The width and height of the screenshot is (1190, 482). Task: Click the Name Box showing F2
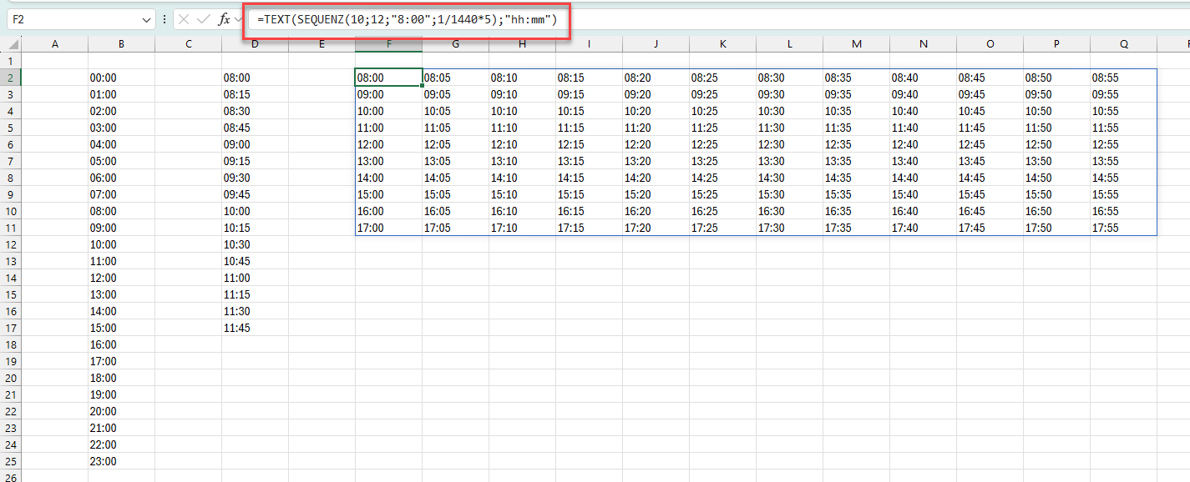point(75,19)
